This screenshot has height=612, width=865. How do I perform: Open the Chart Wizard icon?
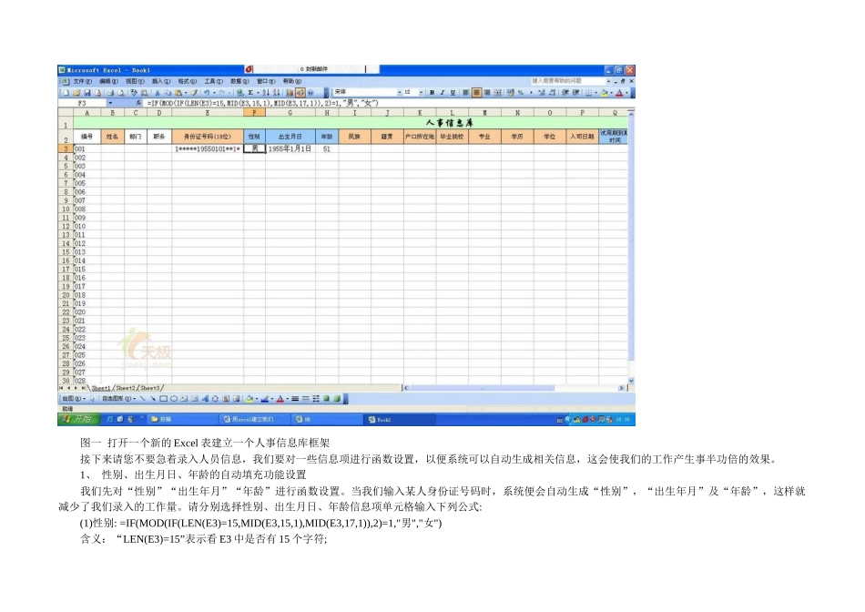click(x=290, y=93)
